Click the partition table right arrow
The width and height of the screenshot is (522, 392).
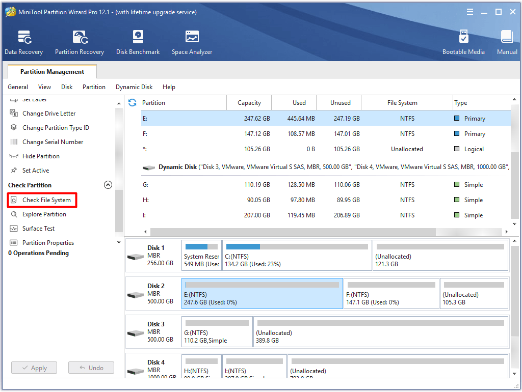click(x=507, y=232)
